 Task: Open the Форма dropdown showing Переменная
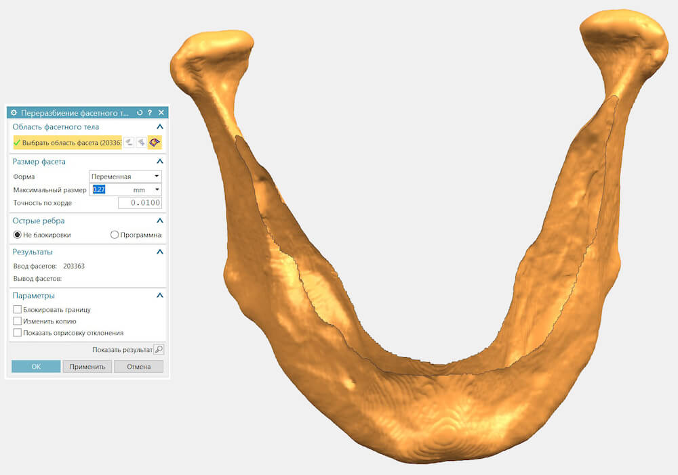pos(125,176)
